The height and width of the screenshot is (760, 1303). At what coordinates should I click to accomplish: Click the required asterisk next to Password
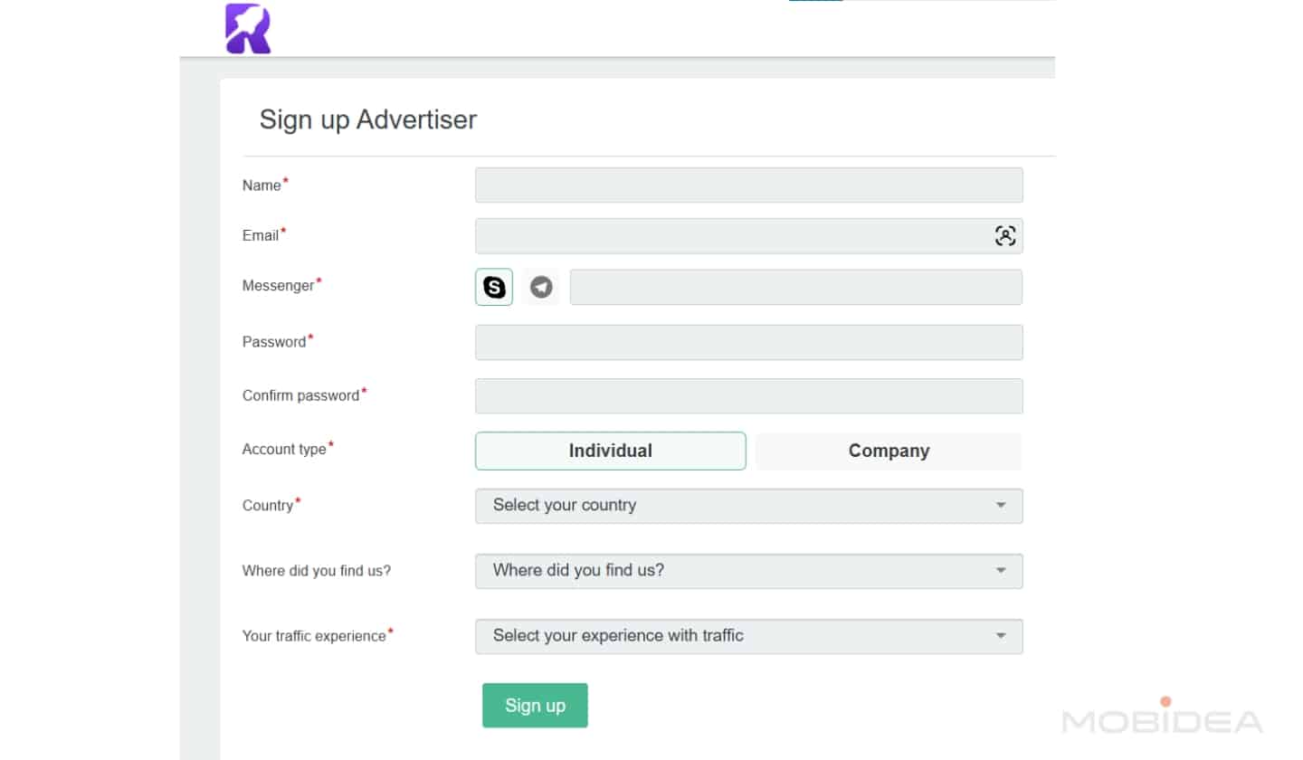point(310,336)
